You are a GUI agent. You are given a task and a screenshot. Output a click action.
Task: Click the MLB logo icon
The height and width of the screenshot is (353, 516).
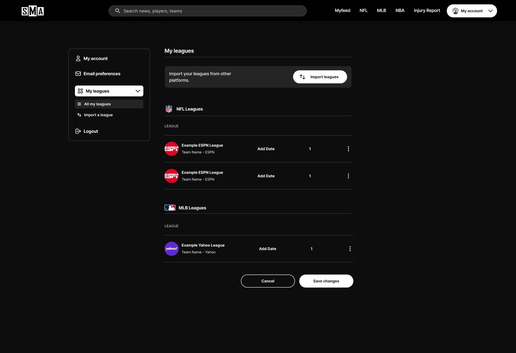(170, 208)
